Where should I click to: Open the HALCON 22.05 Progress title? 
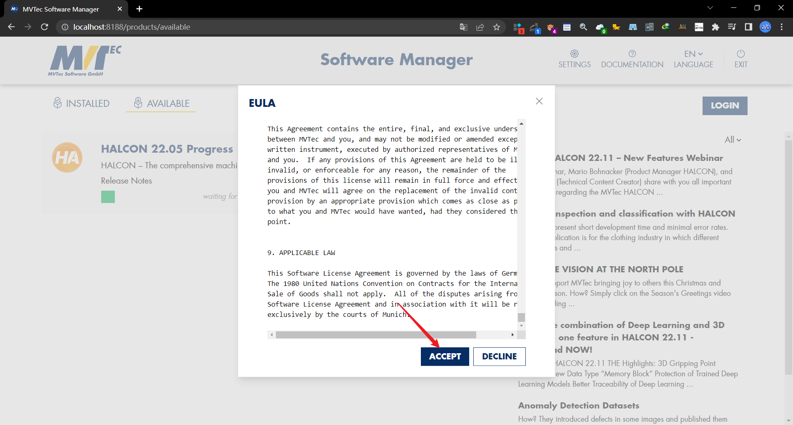point(167,149)
